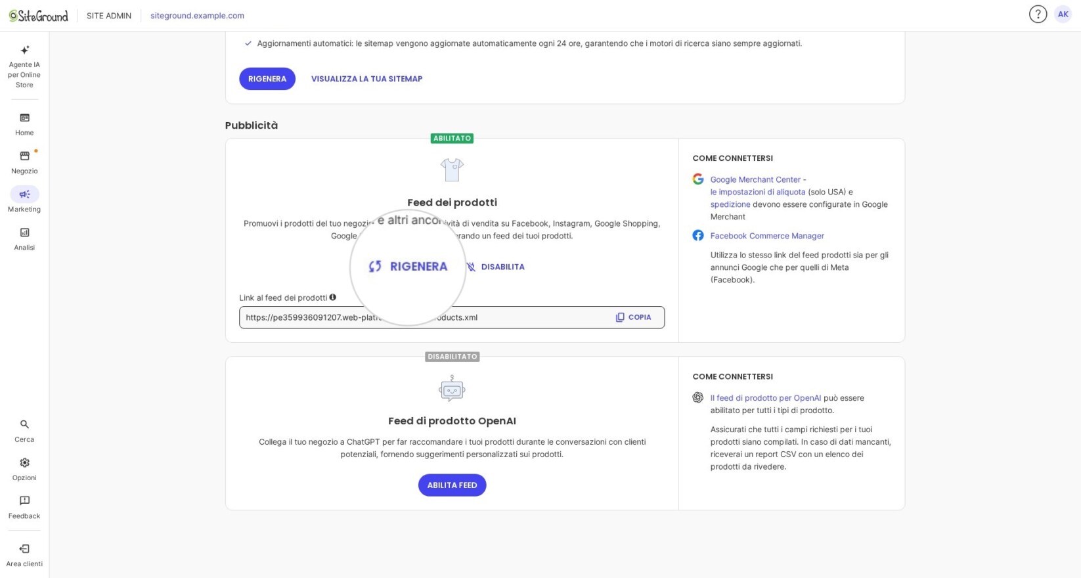1081x578 pixels.
Task: Click the SiteGround logo
Action: 38,16
